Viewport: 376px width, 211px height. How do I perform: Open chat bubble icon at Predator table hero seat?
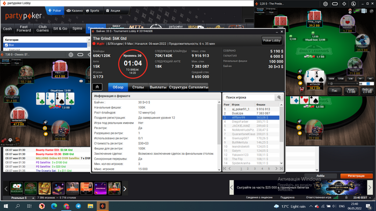coord(300,83)
